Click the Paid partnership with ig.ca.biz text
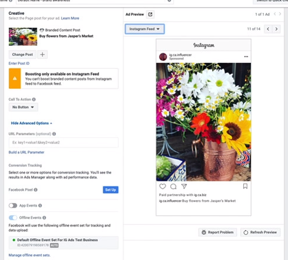Viewport: 288px width, 260px height. [183, 195]
